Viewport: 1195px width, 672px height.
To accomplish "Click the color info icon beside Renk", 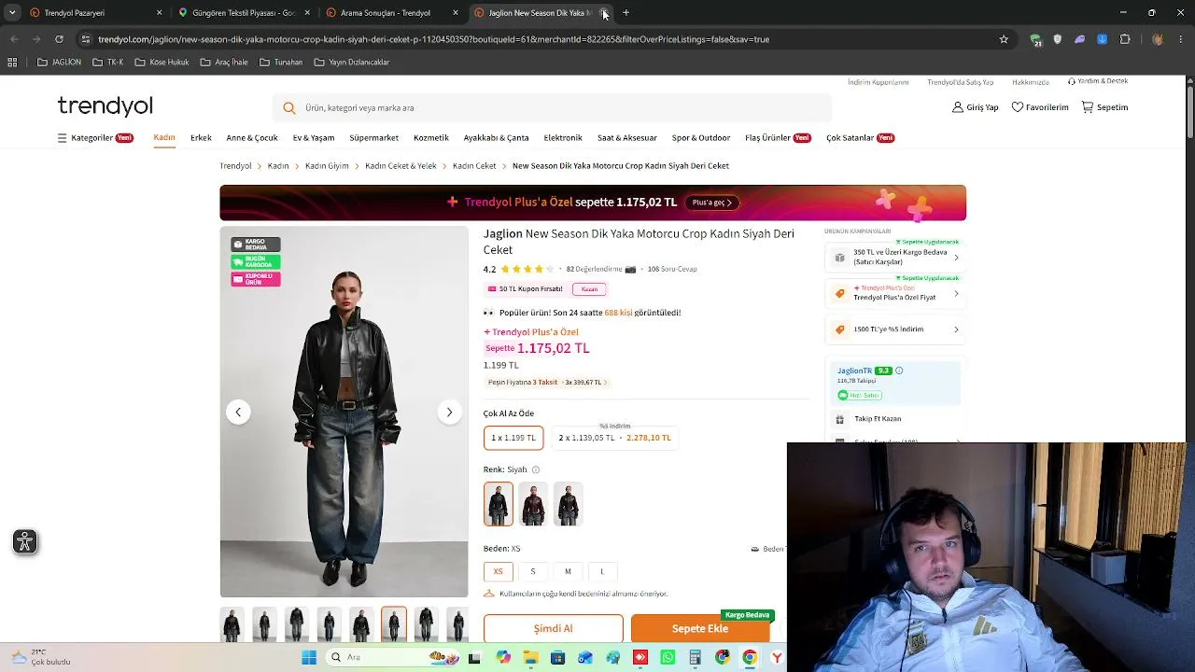I will 536,469.
